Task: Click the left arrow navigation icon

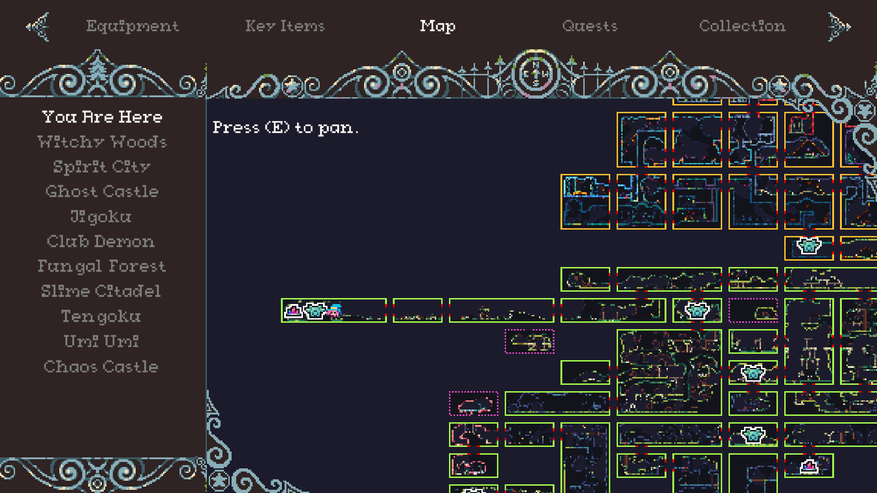Action: [37, 26]
